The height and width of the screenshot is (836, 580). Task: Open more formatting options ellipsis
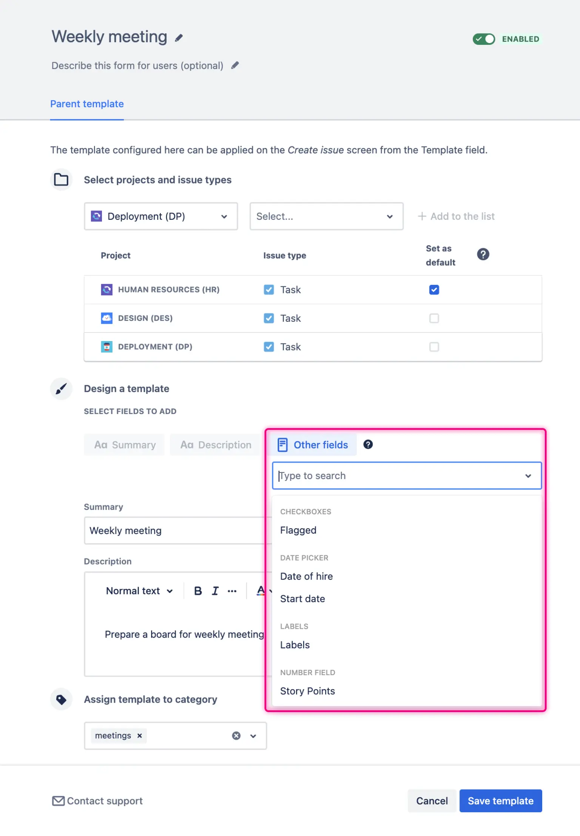point(232,591)
